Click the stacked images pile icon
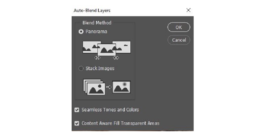This screenshot has width=264, height=138. (x=94, y=87)
